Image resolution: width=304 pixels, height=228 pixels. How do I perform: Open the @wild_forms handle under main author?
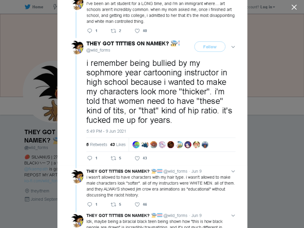[x=98, y=50]
